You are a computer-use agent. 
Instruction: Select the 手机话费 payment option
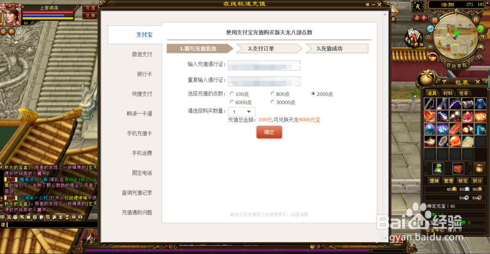pos(142,153)
